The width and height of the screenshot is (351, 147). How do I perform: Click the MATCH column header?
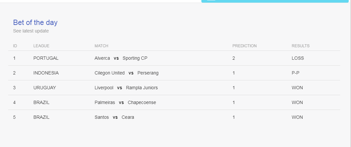pos(102,46)
